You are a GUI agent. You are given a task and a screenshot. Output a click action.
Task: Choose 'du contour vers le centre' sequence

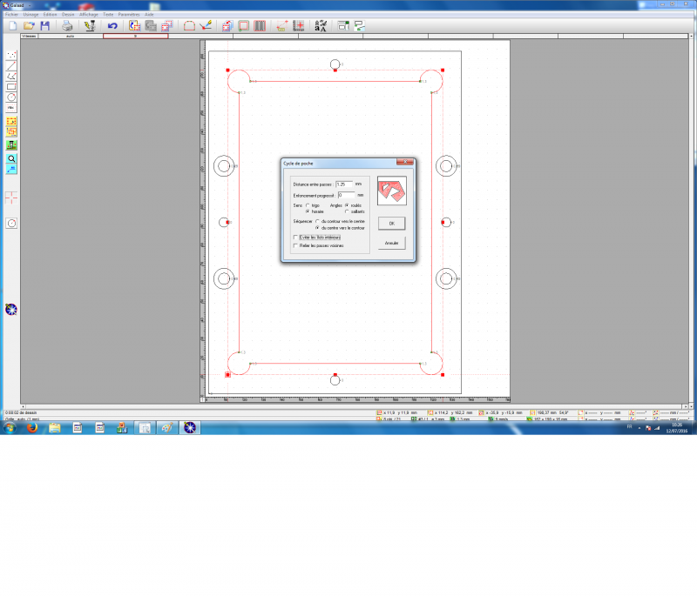[x=318, y=221]
